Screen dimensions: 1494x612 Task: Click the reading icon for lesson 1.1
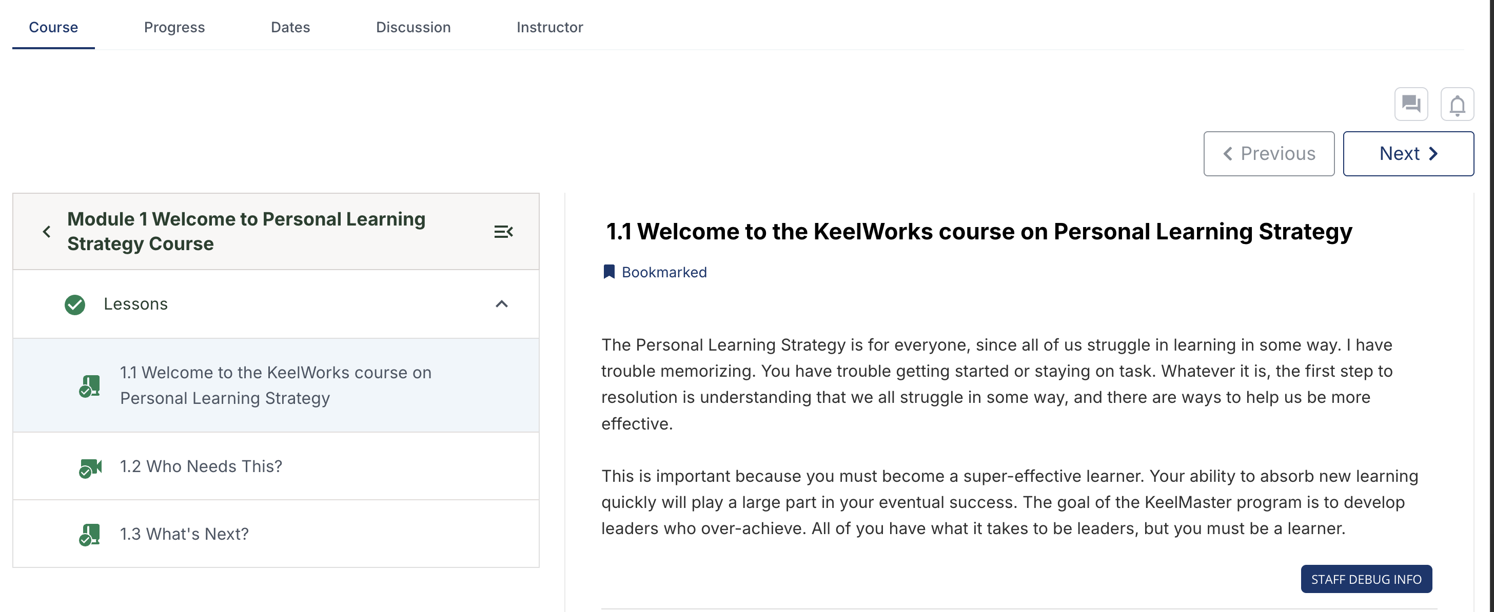(x=90, y=385)
